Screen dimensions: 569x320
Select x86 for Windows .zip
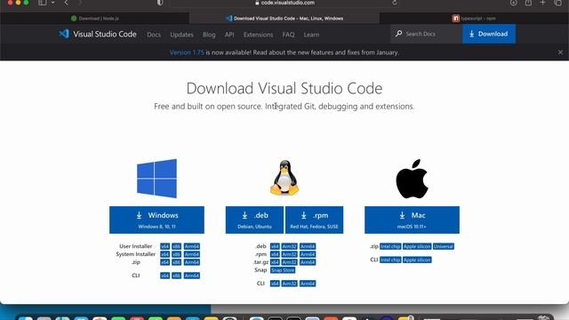pyautogui.click(x=176, y=262)
